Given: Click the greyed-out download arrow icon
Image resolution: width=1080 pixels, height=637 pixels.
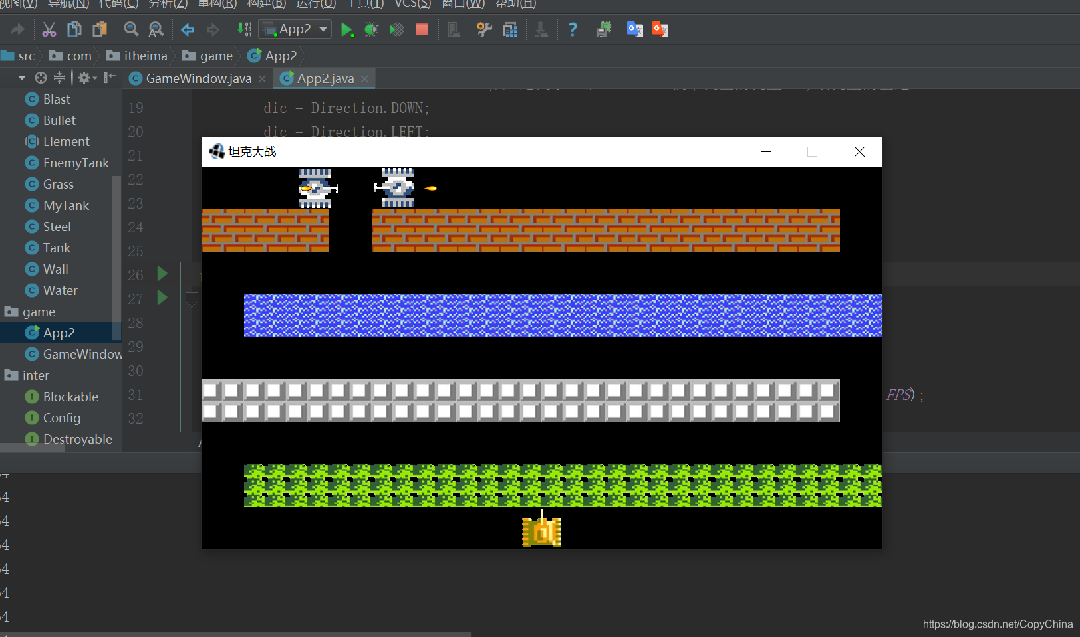Looking at the screenshot, I should [542, 29].
